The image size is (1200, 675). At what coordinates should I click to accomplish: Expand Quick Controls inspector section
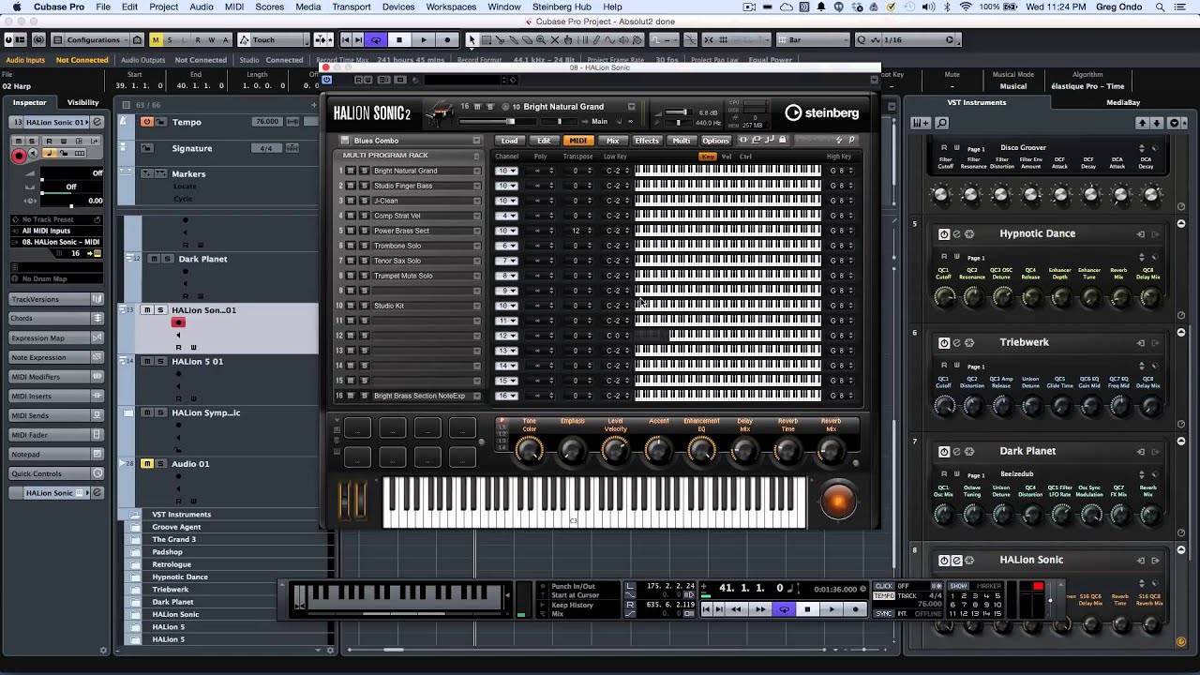click(x=56, y=474)
